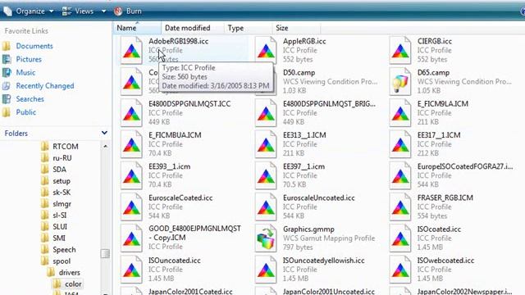Select drivers folder in tree
This screenshot has height=295, width=525.
coord(69,272)
